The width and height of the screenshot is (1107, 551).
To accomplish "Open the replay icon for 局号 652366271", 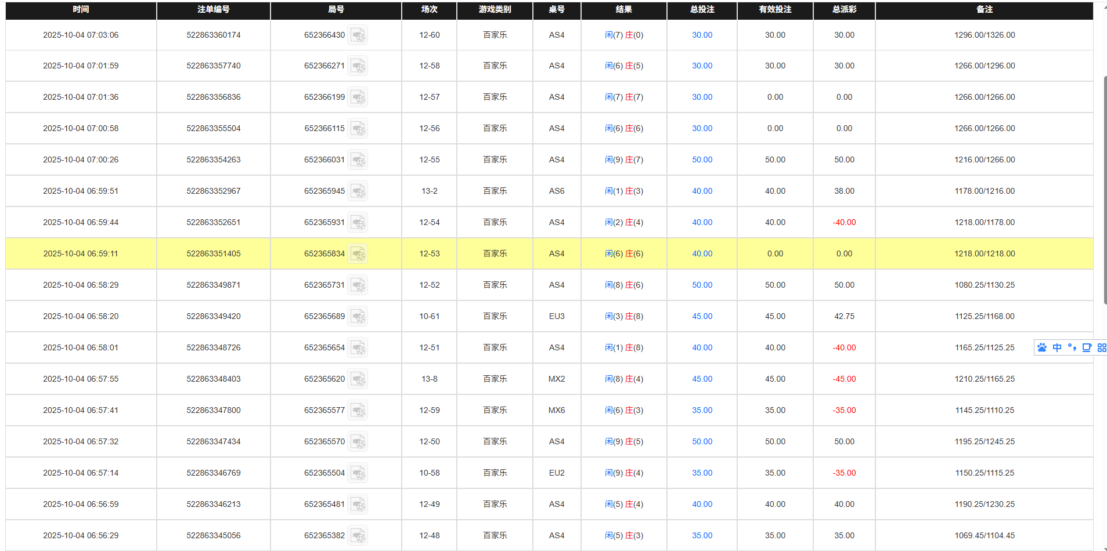I will [x=358, y=66].
